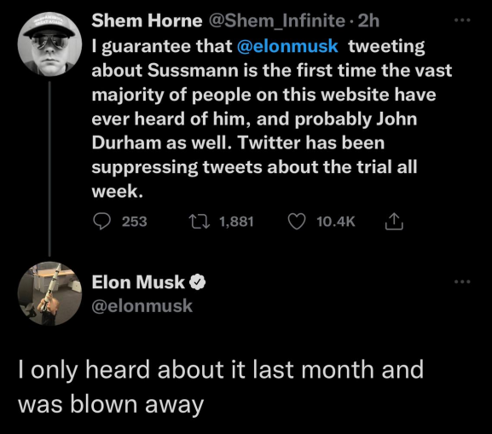Open the Shem Horne display name
Viewport: 492px width, 434px height.
click(x=147, y=20)
